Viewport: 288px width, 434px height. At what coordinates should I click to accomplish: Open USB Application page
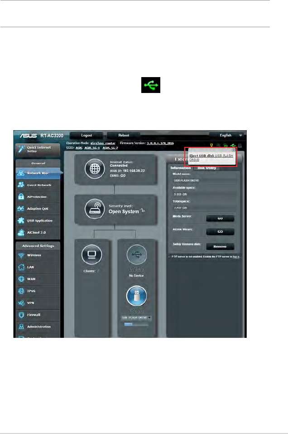38,221
